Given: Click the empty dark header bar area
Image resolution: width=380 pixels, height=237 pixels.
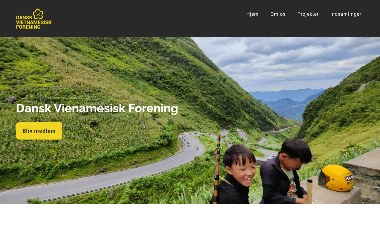Looking at the screenshot, I should 148,18.
